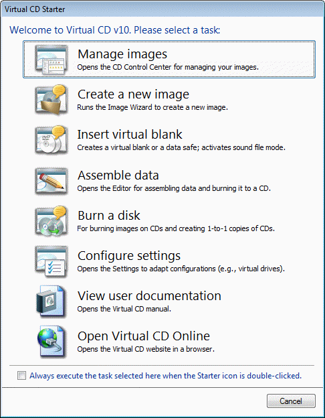The height and width of the screenshot is (418, 325).
Task: Click the Cancel button
Action: point(291,401)
